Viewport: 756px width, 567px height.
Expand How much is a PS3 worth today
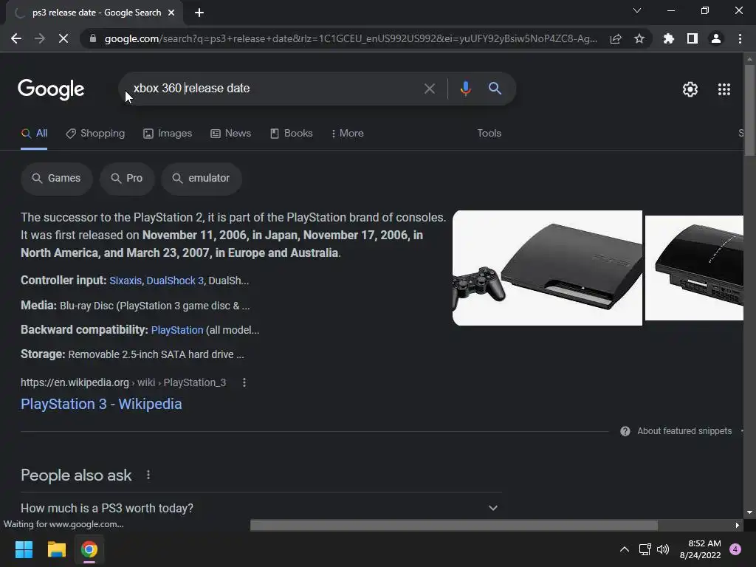click(261, 508)
